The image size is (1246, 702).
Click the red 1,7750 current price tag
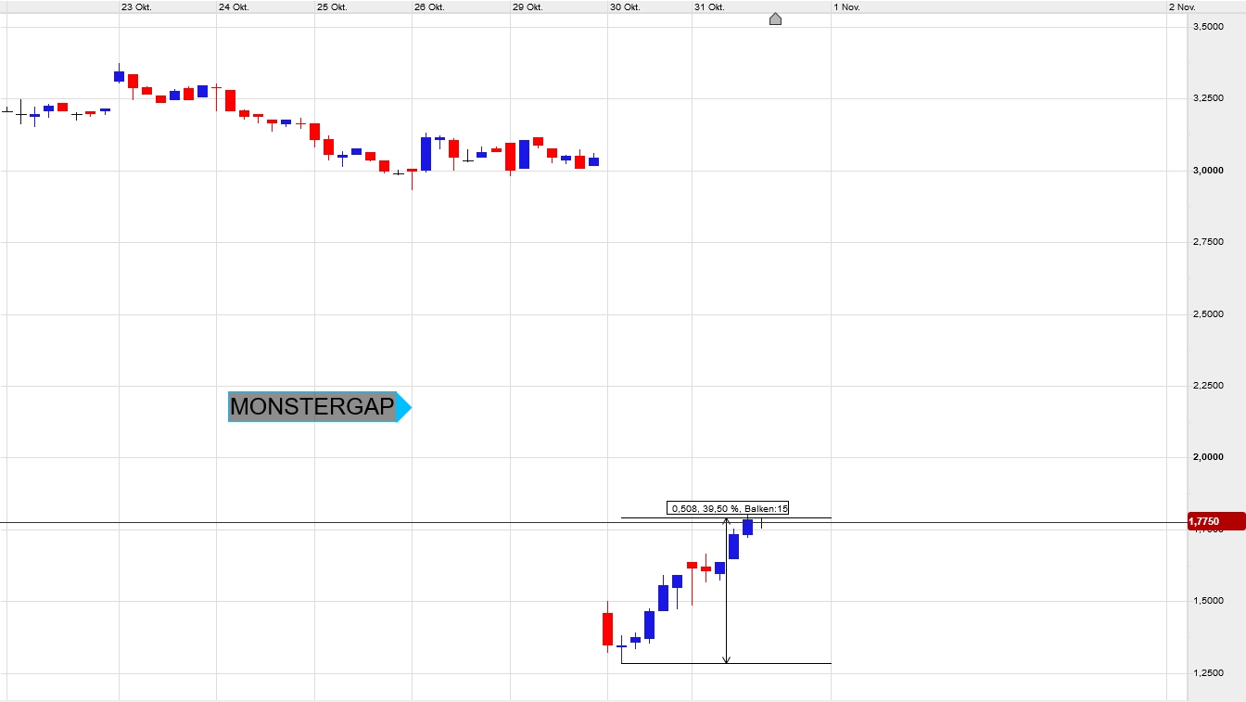point(1215,522)
